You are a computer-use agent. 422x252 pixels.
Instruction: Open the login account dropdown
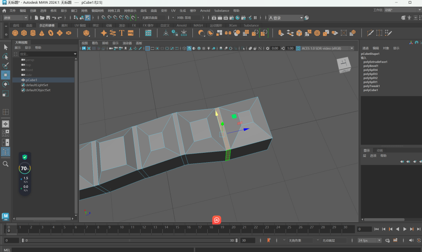[286, 18]
